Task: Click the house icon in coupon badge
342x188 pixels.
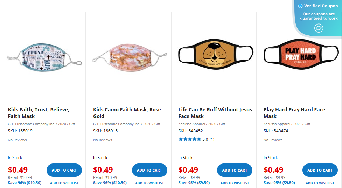Action: point(319,28)
